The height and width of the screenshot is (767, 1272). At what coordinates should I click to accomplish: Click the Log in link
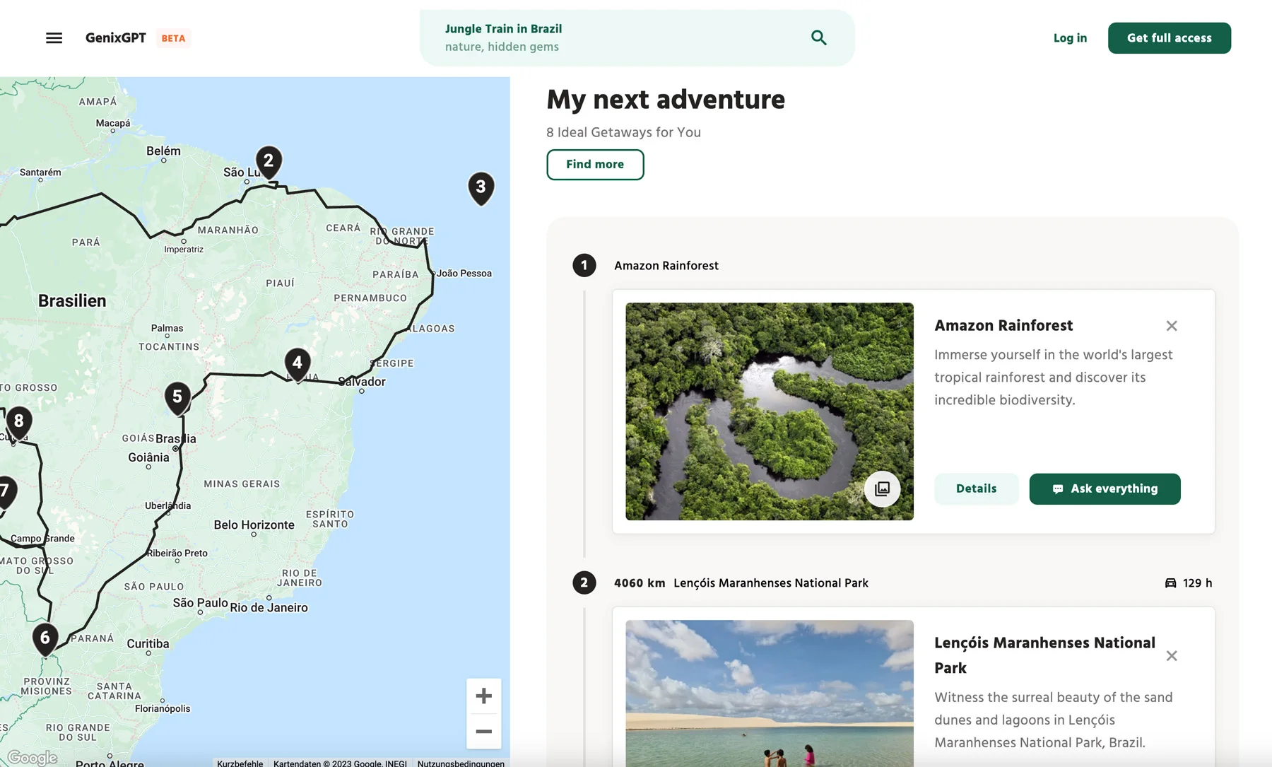pos(1070,38)
